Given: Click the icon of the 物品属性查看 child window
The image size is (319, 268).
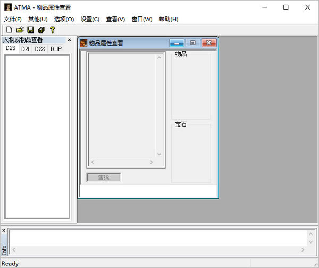Looking at the screenshot, I should (83, 43).
